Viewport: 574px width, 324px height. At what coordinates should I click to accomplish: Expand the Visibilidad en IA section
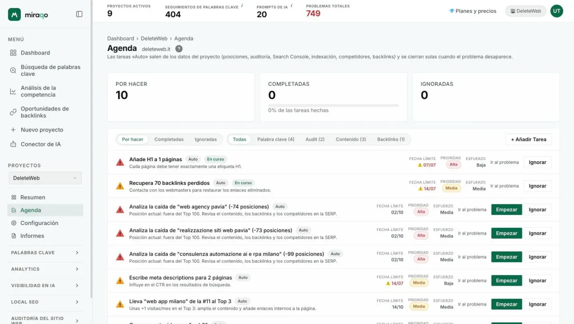click(45, 285)
